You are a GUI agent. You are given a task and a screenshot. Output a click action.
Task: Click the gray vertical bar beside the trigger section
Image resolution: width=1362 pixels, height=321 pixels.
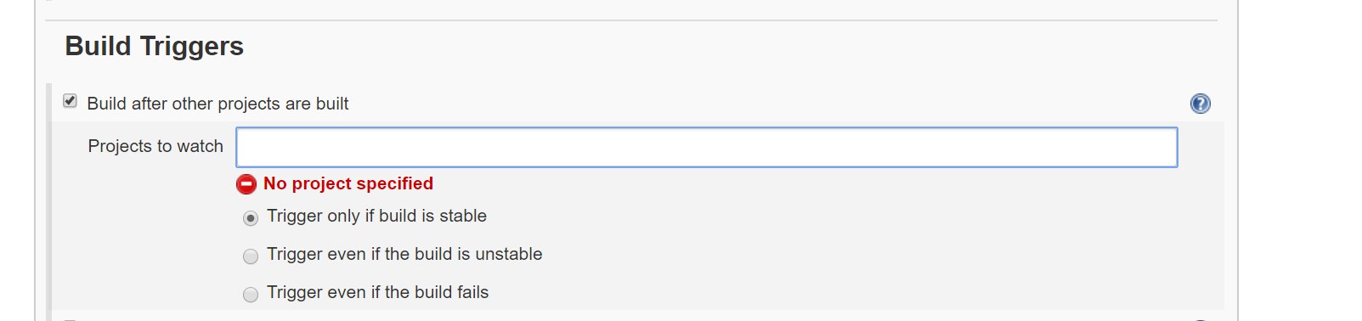pyautogui.click(x=49, y=202)
